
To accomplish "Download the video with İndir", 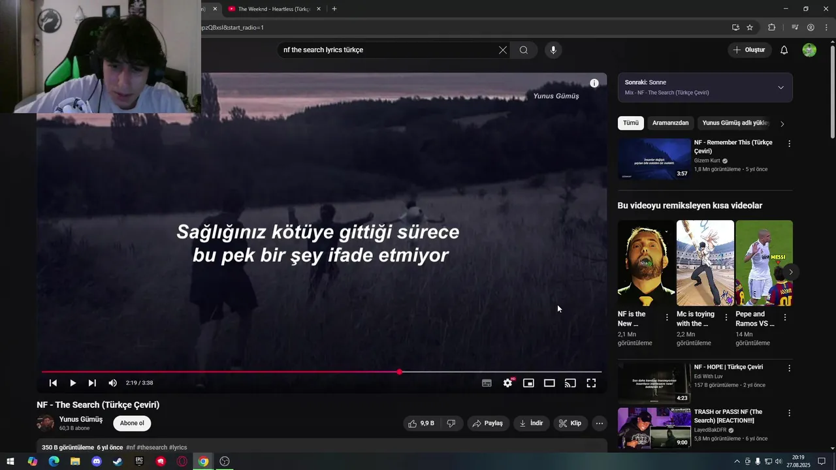I will (532, 424).
